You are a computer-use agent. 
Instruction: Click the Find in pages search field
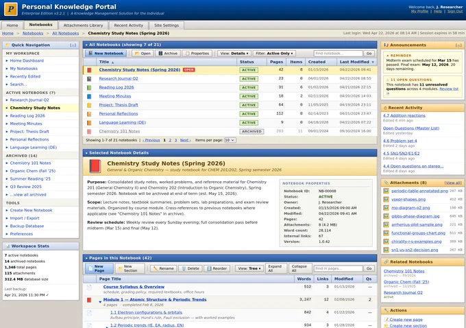[x=339, y=268]
